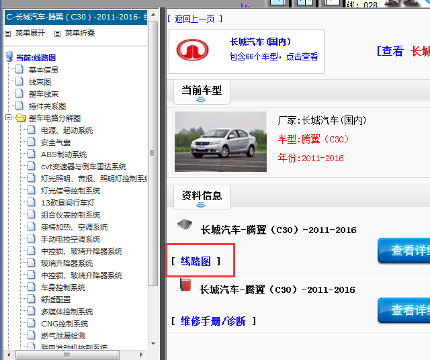
Task: Click tree panel scroll-up arrow
Action: click(x=153, y=15)
